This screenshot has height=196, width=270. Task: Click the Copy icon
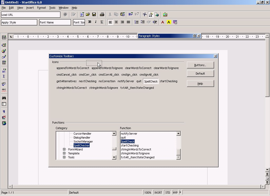[x=116, y=14]
